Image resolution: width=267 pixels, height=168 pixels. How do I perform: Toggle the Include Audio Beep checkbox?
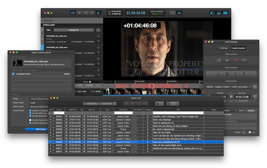tap(30, 123)
